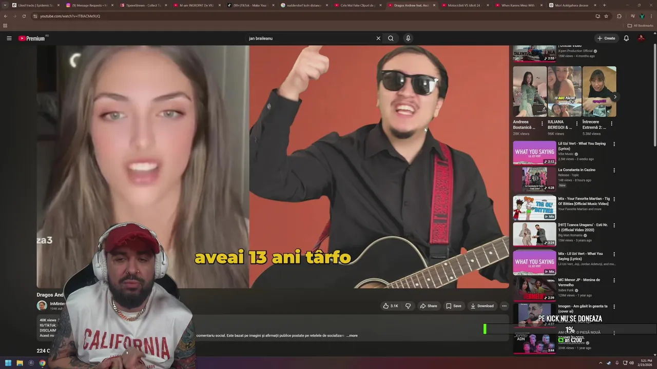The image size is (657, 369).
Task: Switch to When Karens Mess With tab
Action: coord(519,5)
